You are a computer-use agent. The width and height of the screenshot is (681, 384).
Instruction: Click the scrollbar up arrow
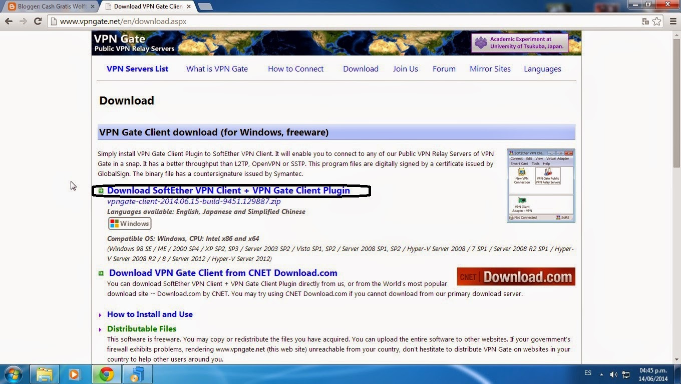676,34
